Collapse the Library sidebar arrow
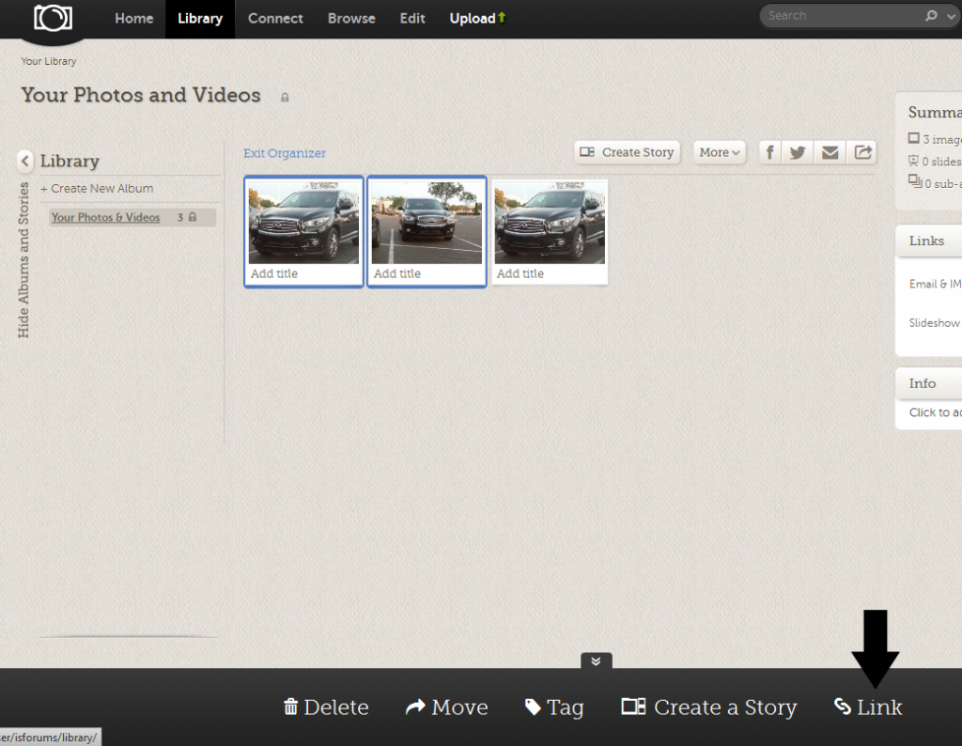 pyautogui.click(x=25, y=161)
